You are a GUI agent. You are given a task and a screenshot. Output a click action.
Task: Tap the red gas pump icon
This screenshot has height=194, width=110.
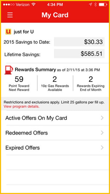9,70
